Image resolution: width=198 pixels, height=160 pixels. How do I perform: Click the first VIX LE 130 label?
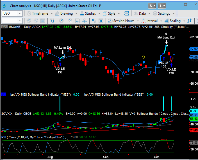point(60,71)
